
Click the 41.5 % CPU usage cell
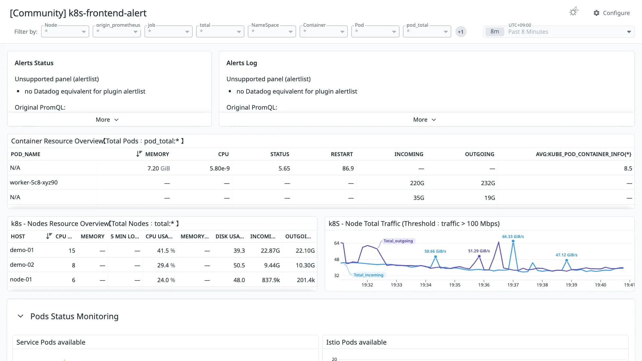tap(166, 250)
